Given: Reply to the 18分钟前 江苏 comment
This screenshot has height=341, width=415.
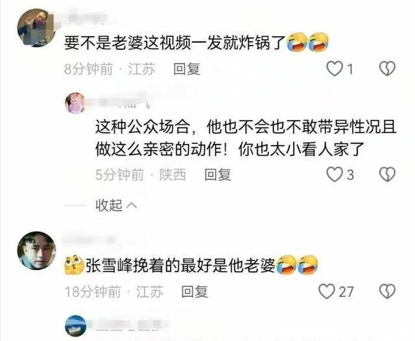Looking at the screenshot, I should [x=195, y=292].
